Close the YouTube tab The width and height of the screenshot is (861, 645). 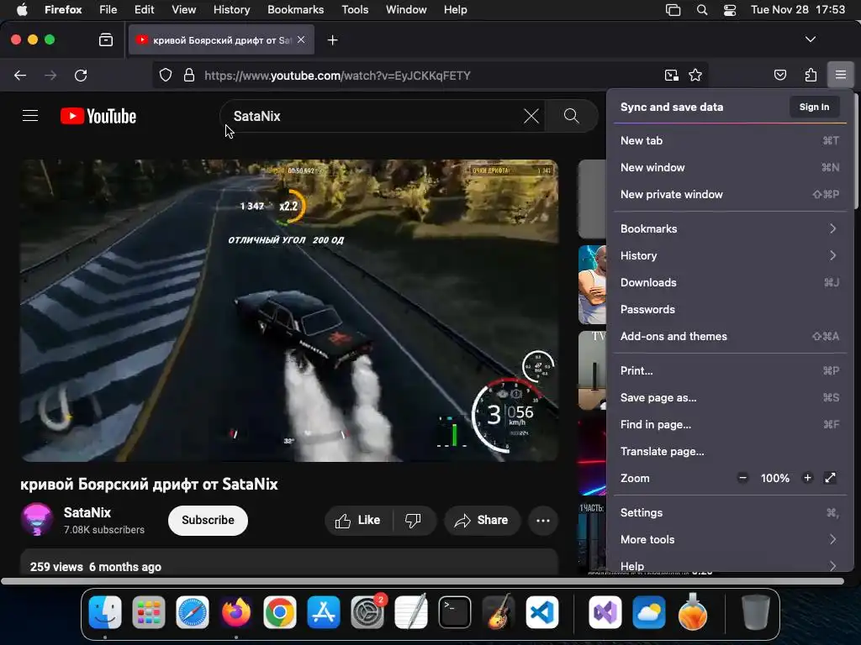(301, 39)
